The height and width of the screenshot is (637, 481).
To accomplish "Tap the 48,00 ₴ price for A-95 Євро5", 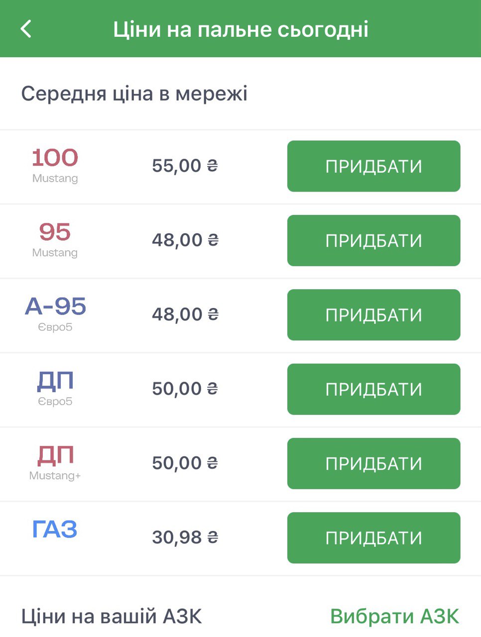I will pos(185,315).
